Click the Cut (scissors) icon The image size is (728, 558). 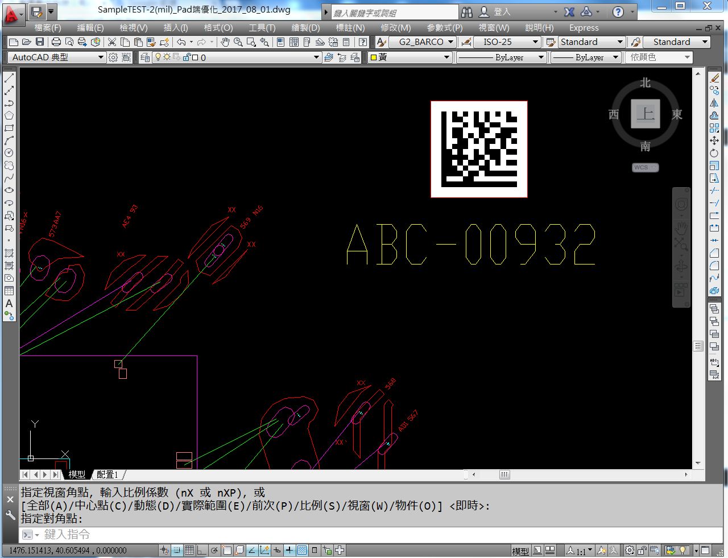[112, 42]
